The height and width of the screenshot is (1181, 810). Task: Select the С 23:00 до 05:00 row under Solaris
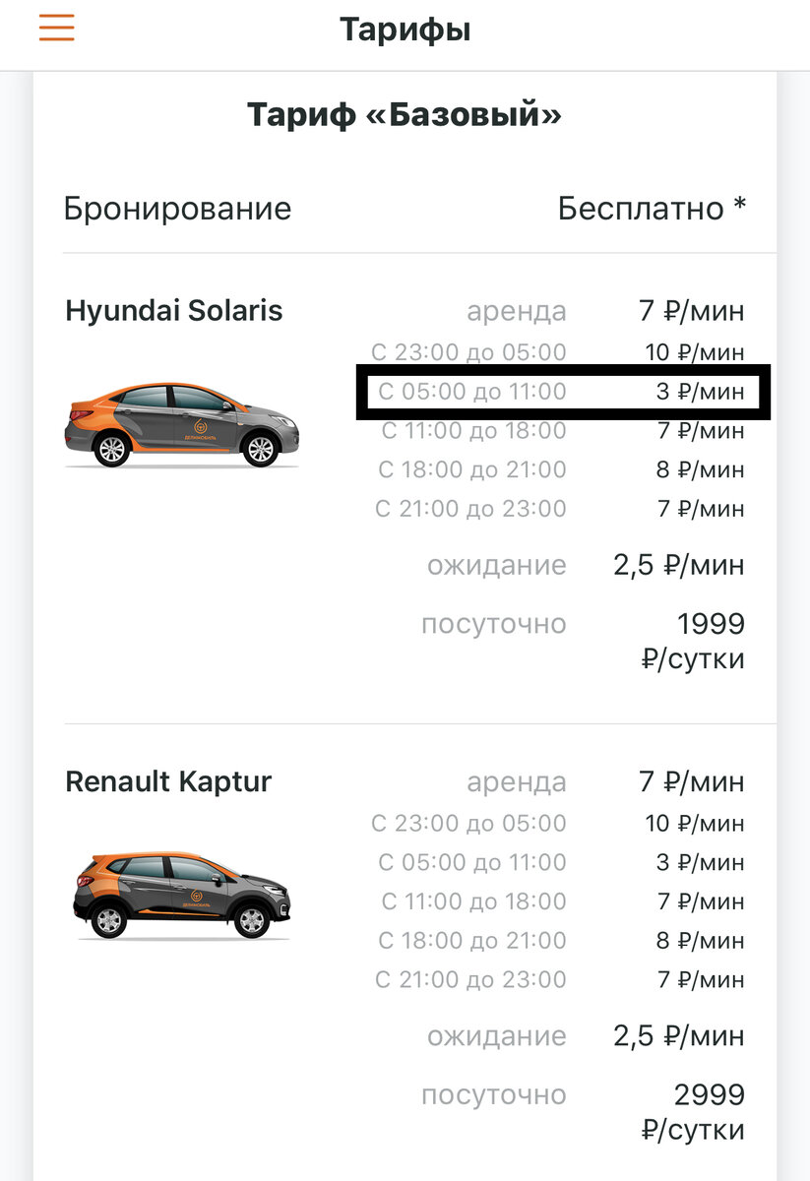[x=561, y=351]
